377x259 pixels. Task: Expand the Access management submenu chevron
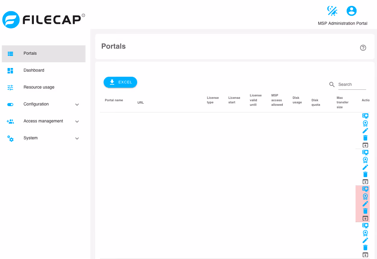click(x=77, y=121)
